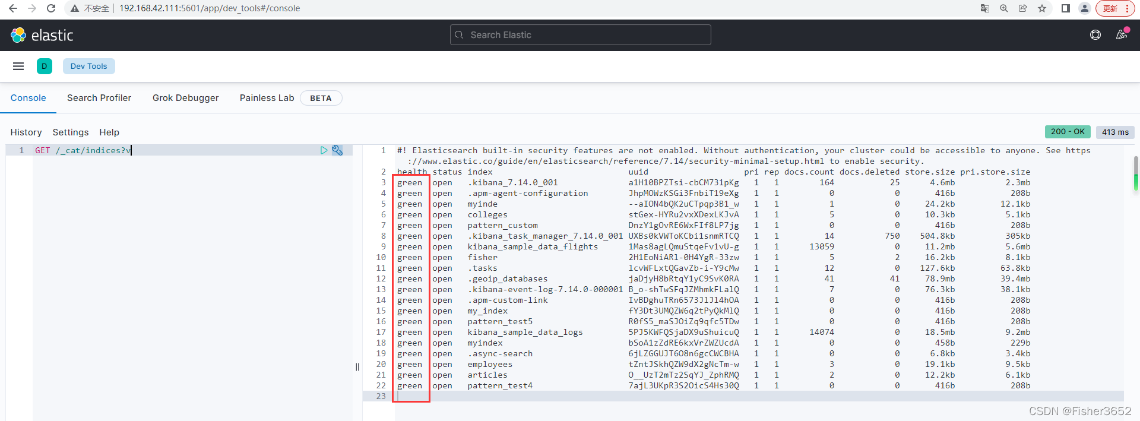Viewport: 1140px width, 421px height.
Task: Switch to the Console tab
Action: 28,98
